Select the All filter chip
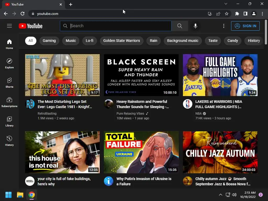268x201 pixels. 31,41
